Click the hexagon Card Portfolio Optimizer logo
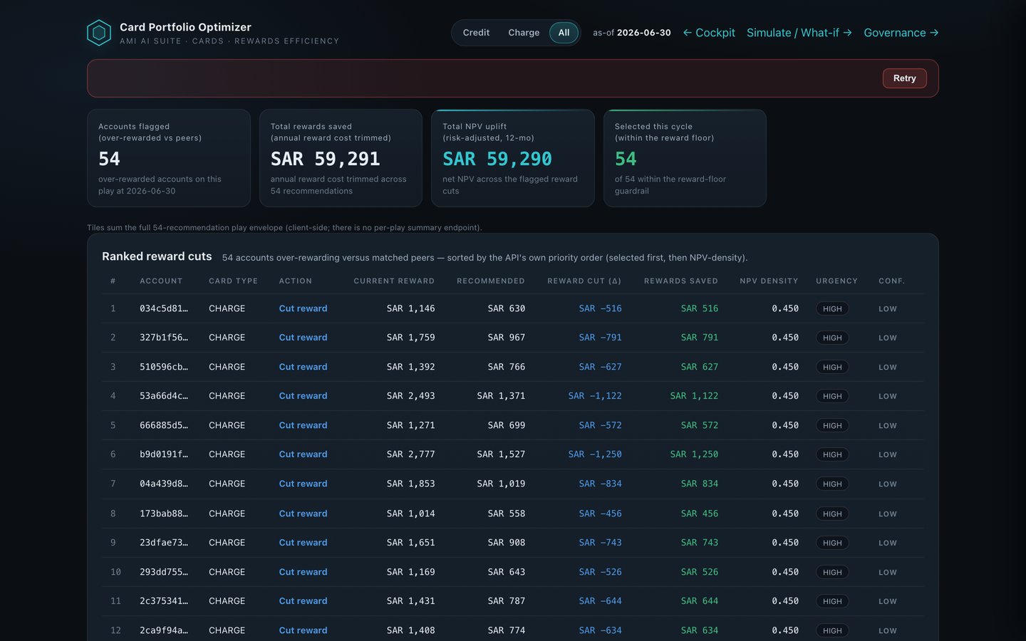1026x641 pixels. tap(99, 33)
